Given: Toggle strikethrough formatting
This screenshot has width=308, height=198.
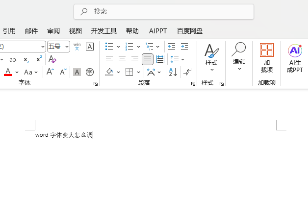Looking at the screenshot, I should [13, 59].
